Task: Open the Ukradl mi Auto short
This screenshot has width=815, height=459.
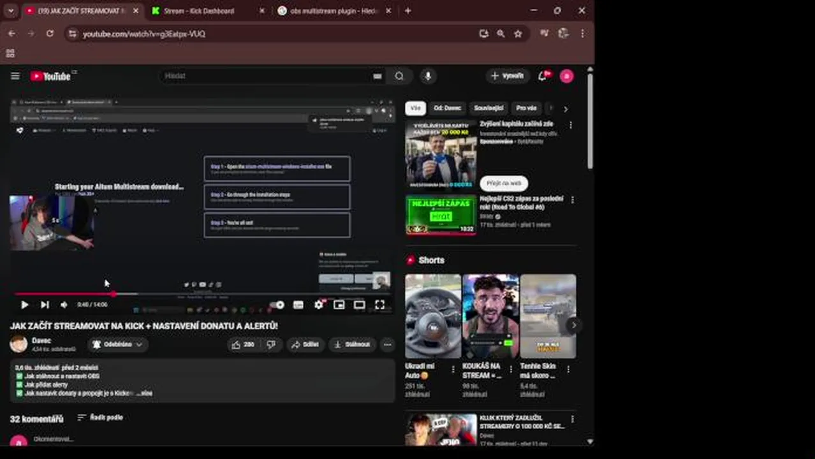Action: click(x=433, y=316)
